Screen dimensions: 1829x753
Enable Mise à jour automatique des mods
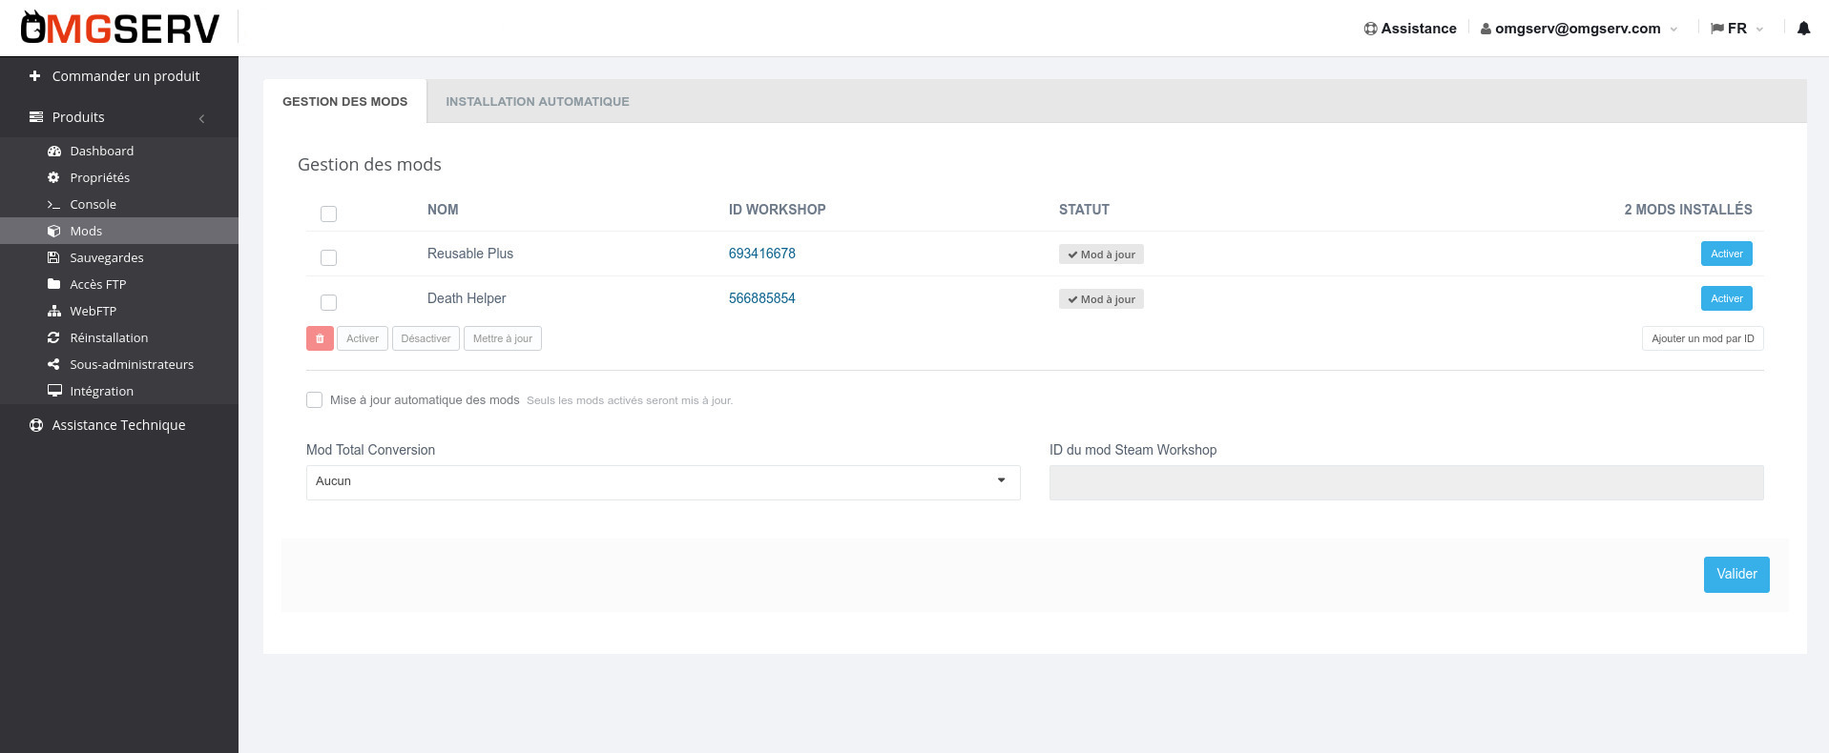coord(314,399)
